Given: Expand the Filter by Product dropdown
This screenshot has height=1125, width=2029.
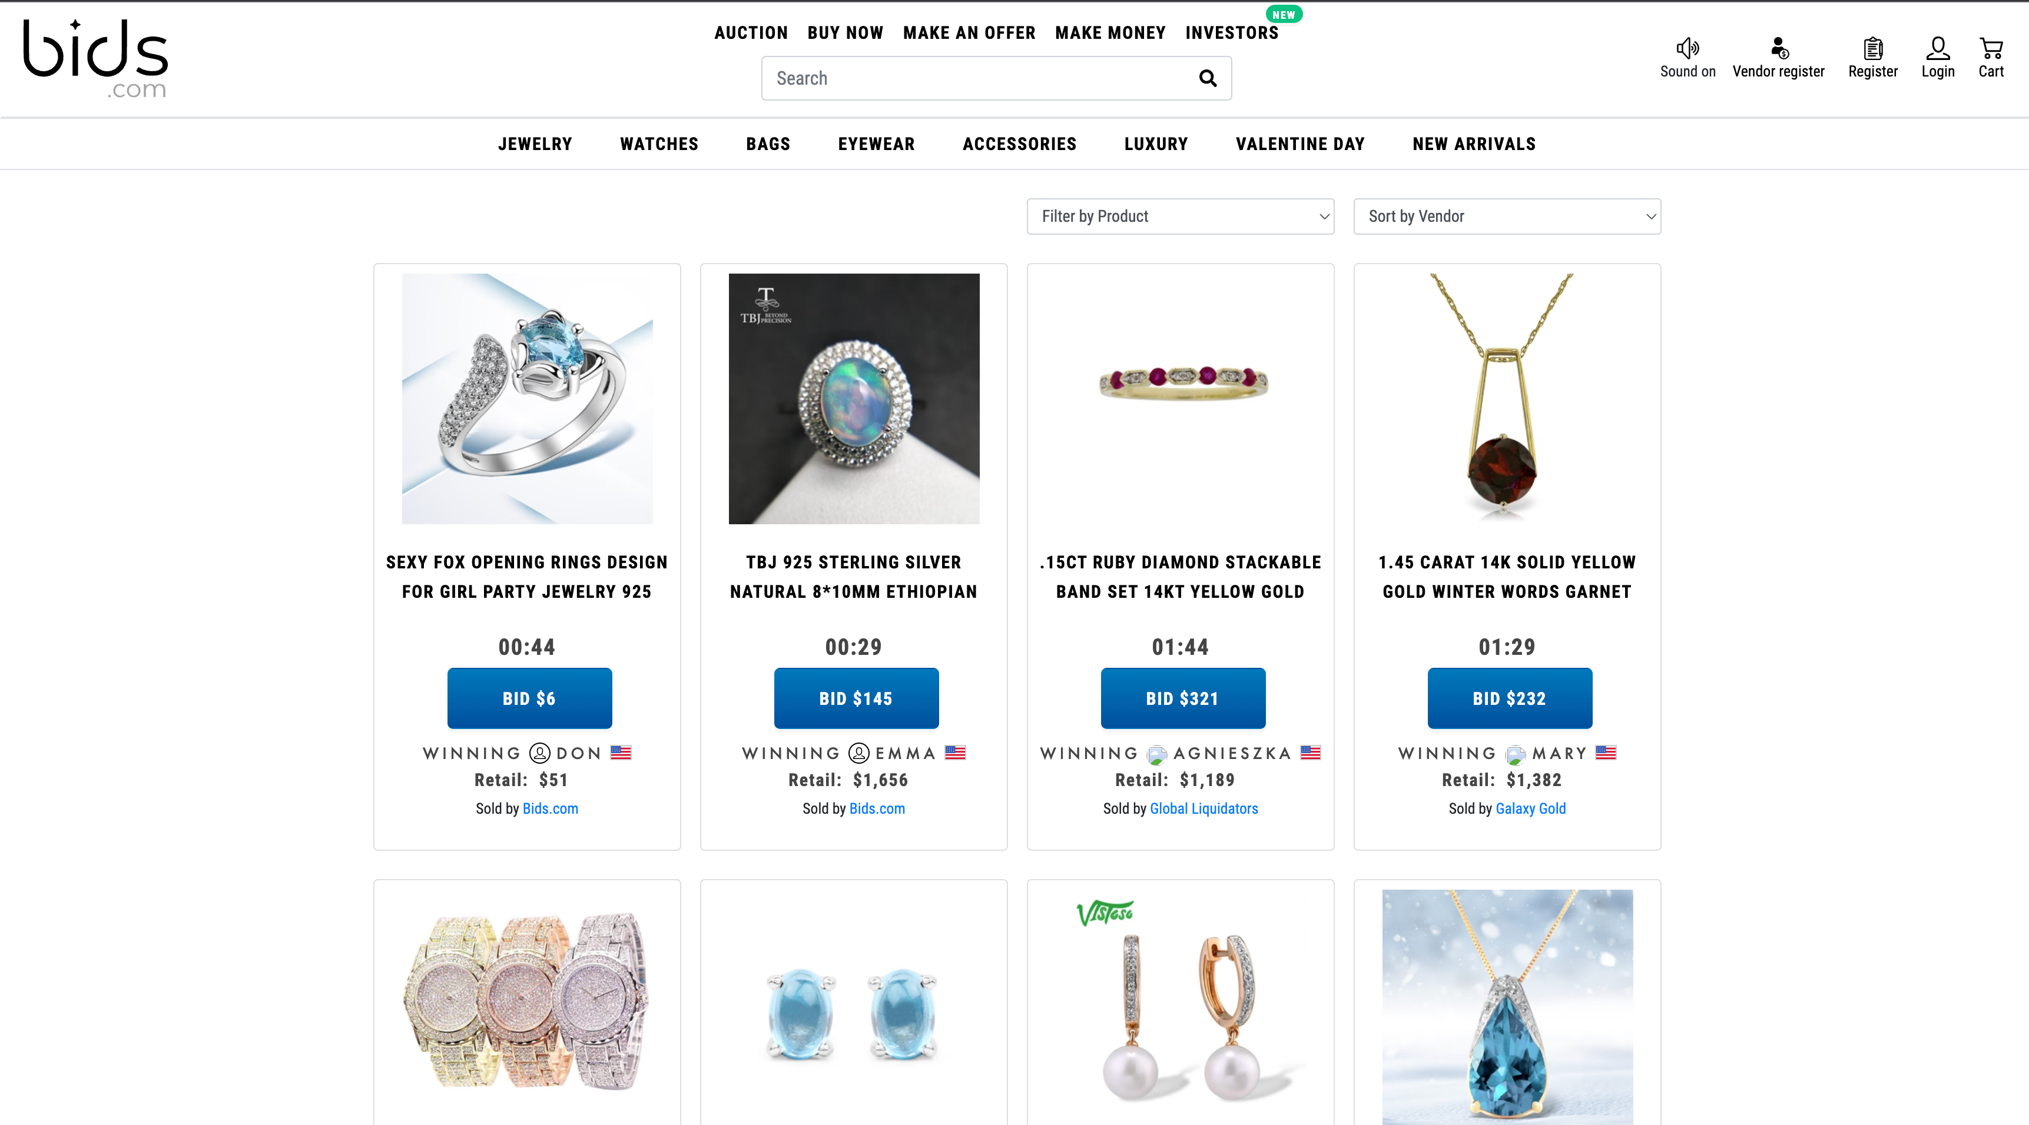Looking at the screenshot, I should (1180, 217).
